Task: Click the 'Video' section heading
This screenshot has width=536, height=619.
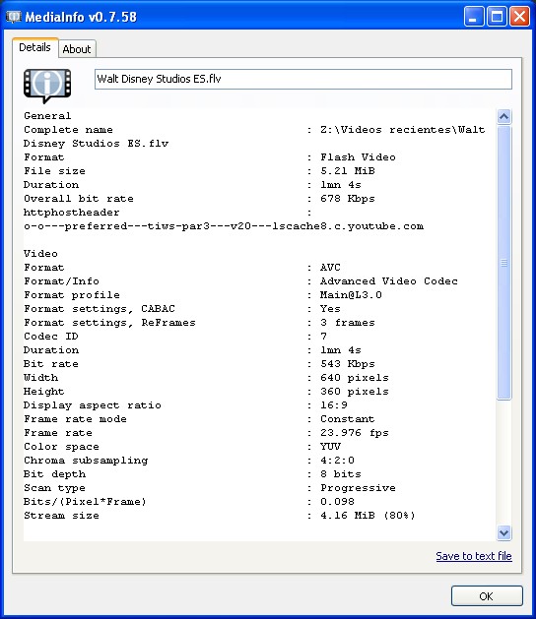Action: [x=40, y=254]
